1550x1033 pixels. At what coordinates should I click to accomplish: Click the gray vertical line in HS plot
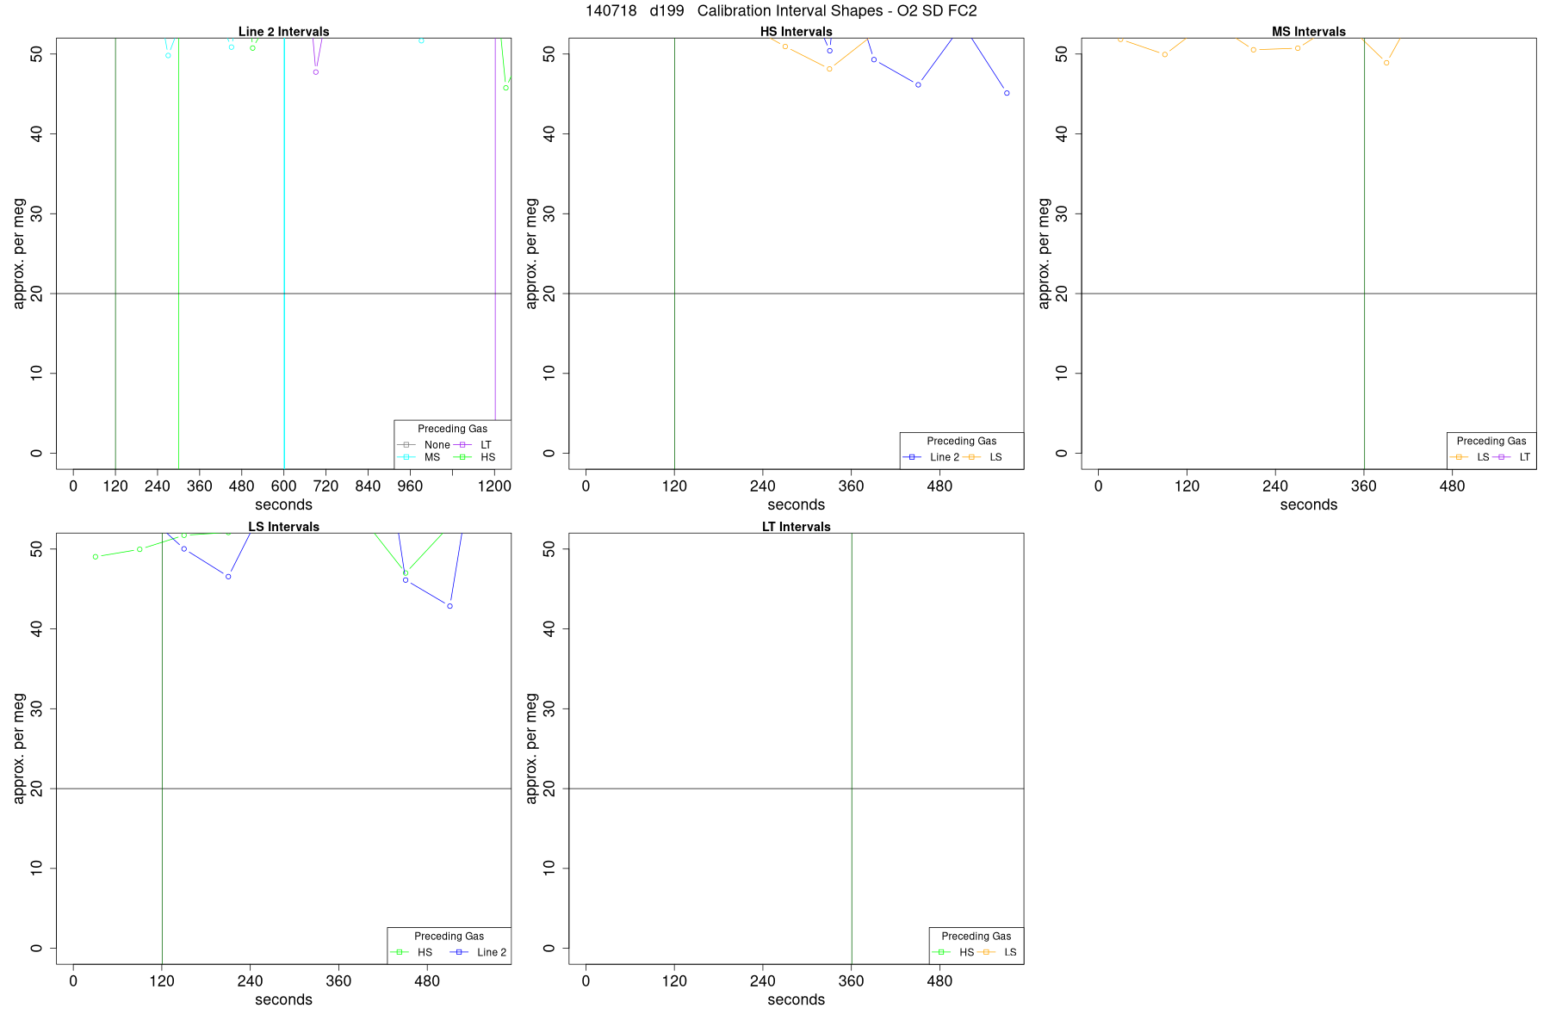(674, 253)
